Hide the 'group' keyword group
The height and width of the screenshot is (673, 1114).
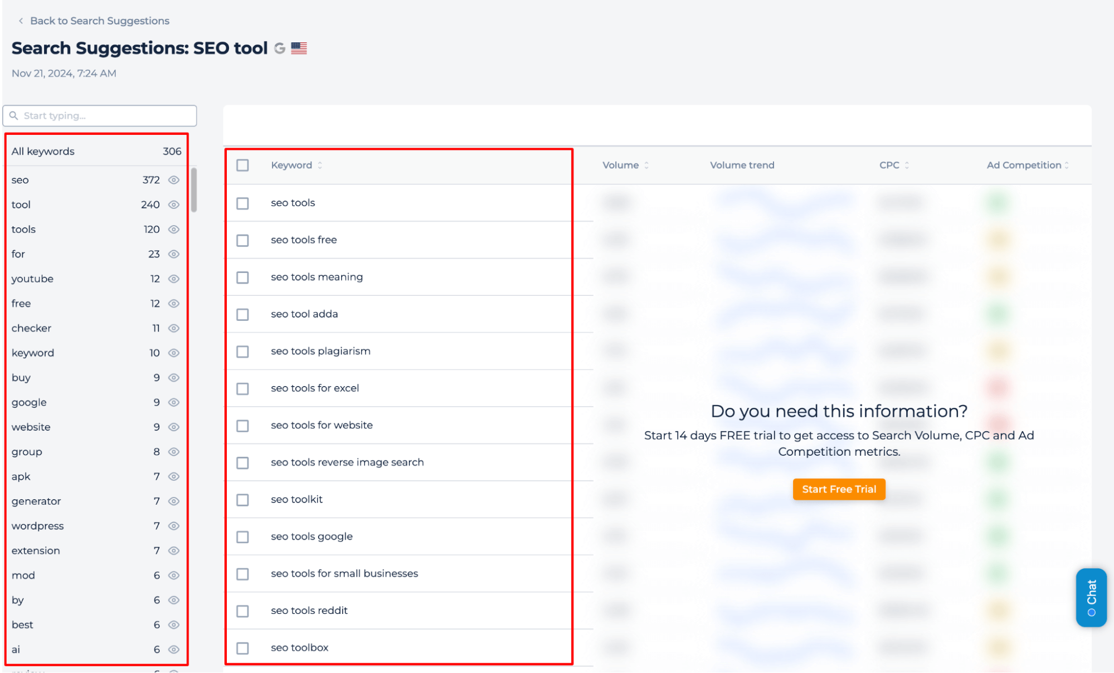(x=174, y=452)
